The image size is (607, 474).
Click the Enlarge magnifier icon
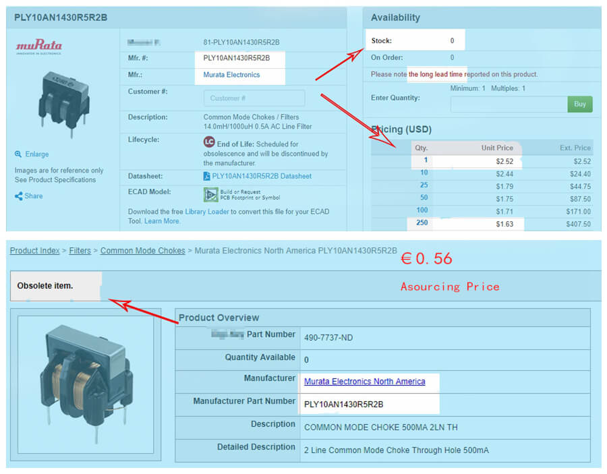pos(18,154)
